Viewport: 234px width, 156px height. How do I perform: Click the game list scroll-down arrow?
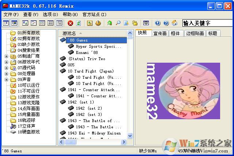click(130, 136)
